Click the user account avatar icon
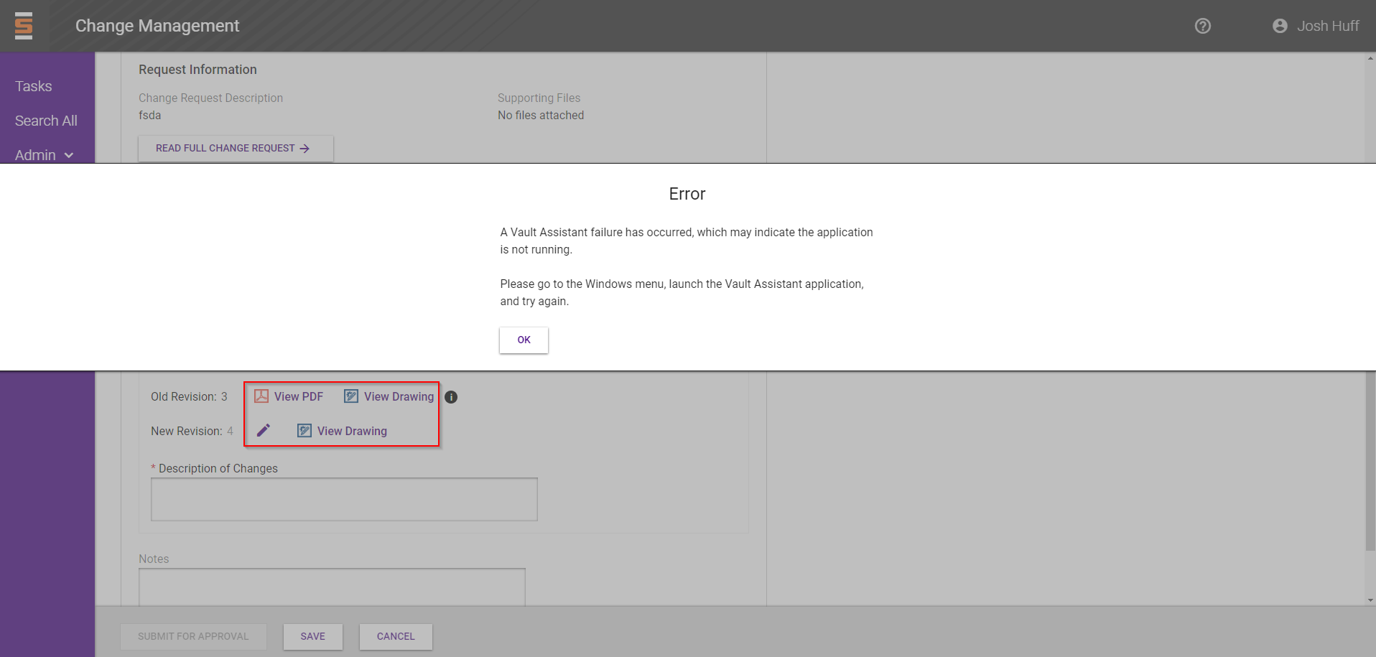The width and height of the screenshot is (1376, 657). click(1279, 26)
